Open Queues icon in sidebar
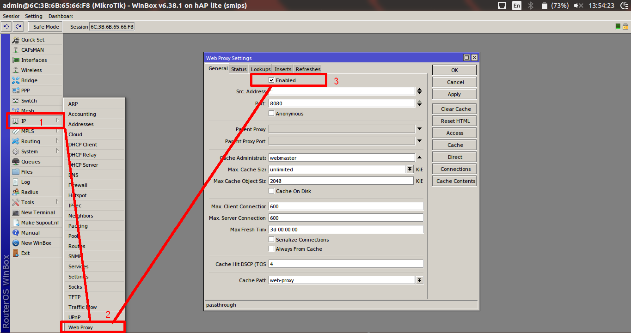 [x=16, y=162]
